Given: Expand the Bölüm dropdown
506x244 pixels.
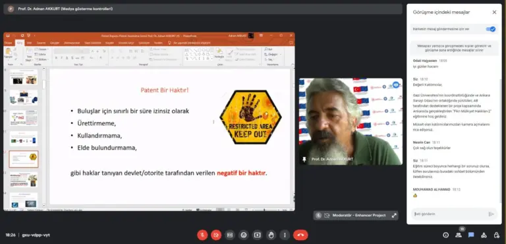Looking at the screenshot, I should pos(42,59).
